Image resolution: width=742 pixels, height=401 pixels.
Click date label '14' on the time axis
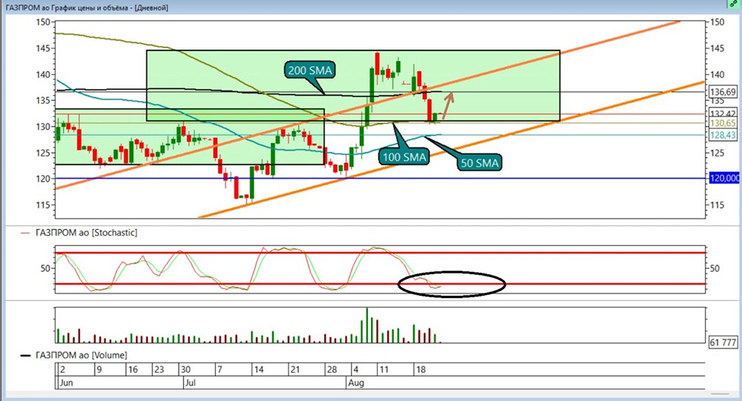pos(259,370)
